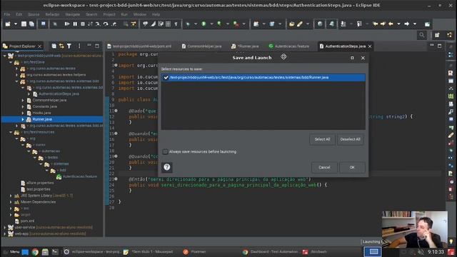Open the Navigate menu
Viewport: 457px width, 257px height.
[x=73, y=14]
